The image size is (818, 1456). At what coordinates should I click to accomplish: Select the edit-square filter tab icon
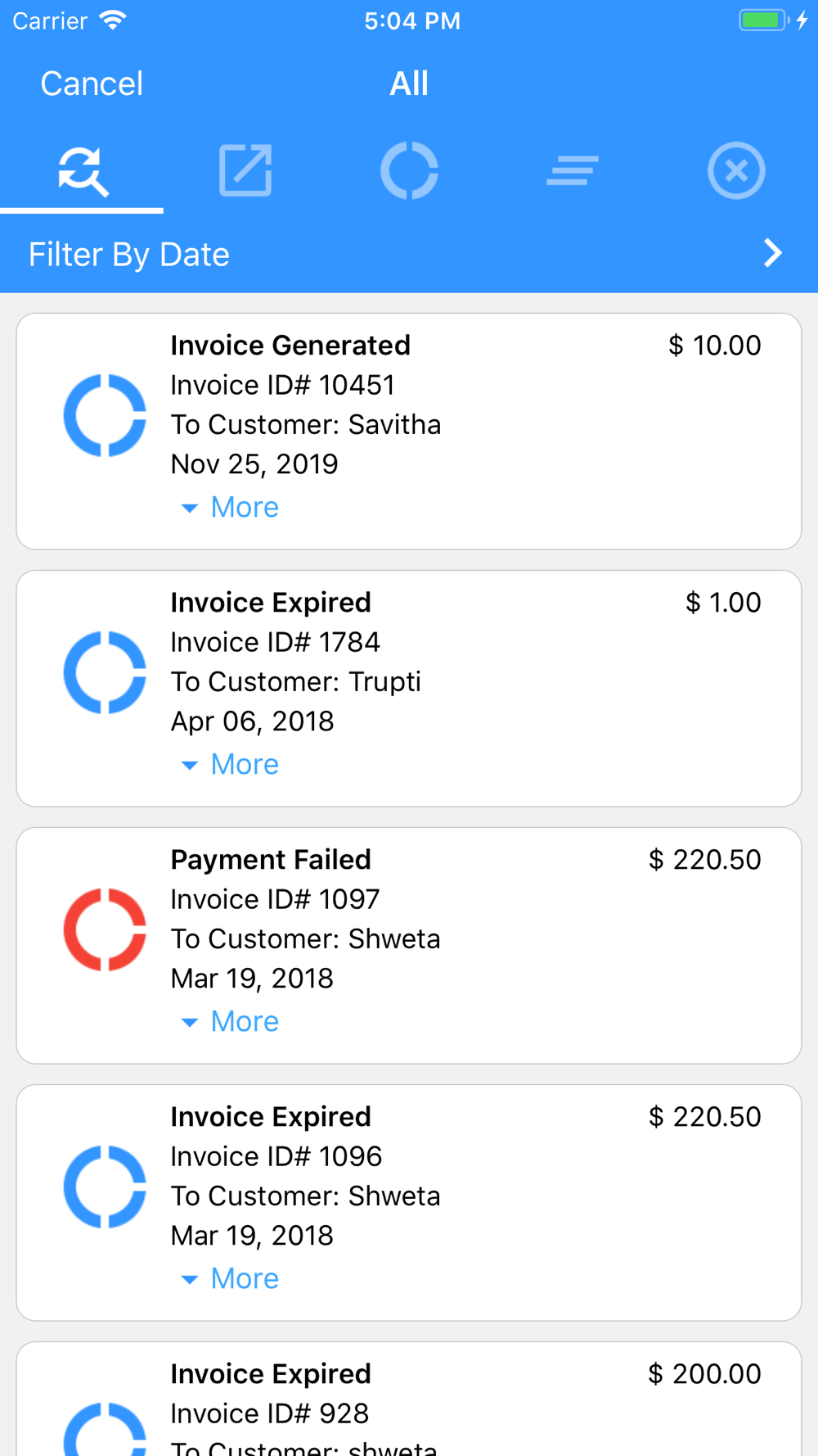245,171
